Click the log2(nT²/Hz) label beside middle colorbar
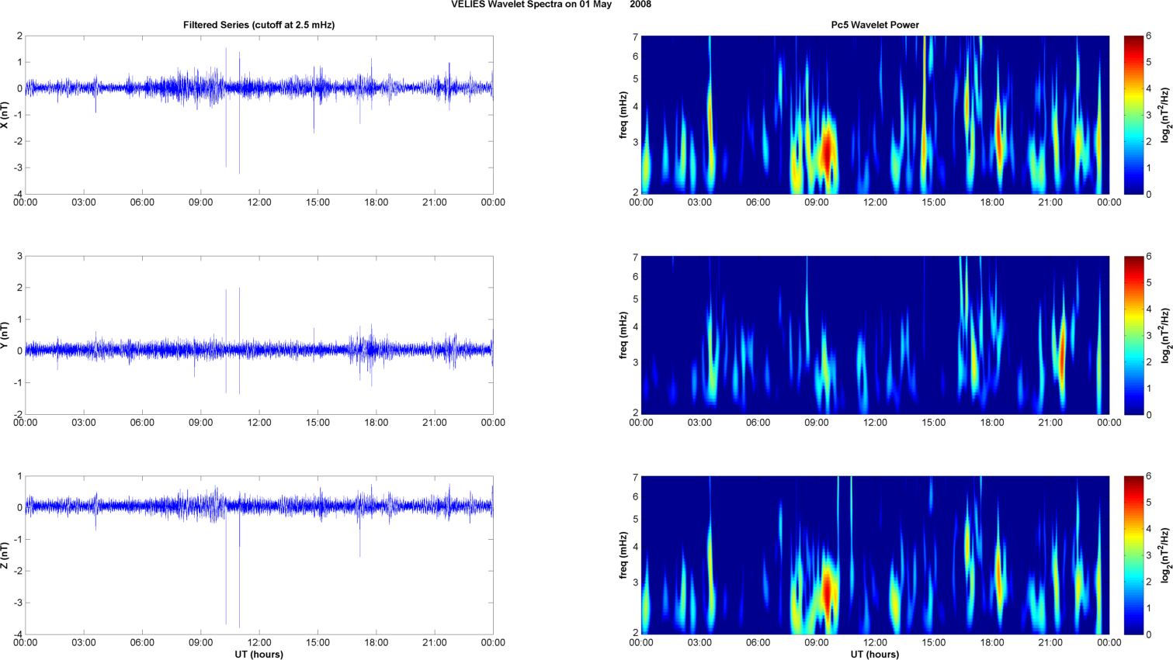The height and width of the screenshot is (660, 1173). tap(1166, 335)
